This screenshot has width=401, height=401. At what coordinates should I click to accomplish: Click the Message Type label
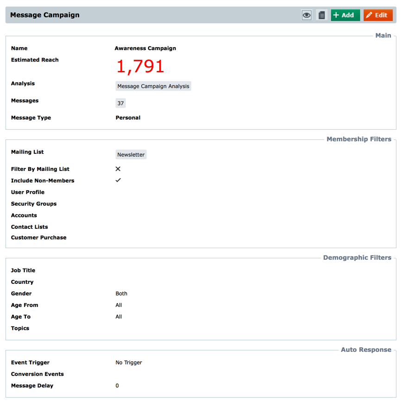tap(31, 118)
